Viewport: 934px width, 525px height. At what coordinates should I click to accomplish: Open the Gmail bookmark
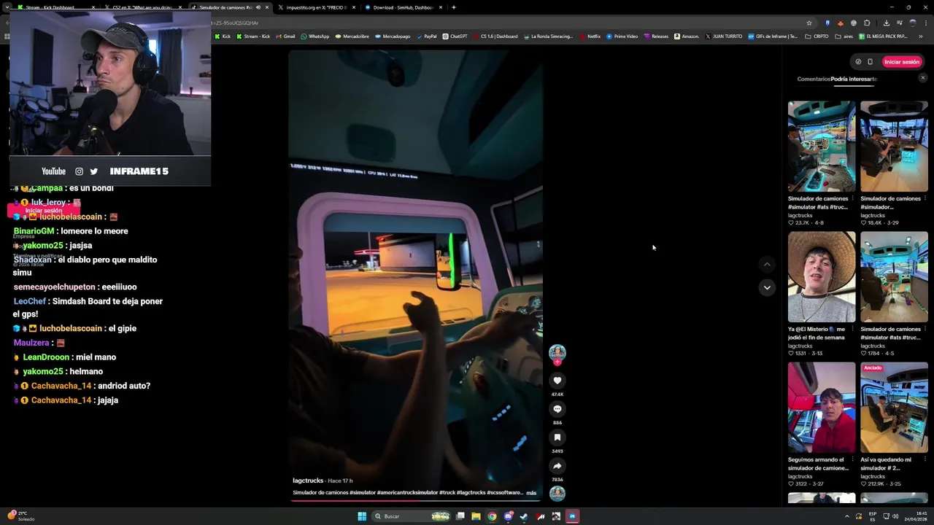(285, 36)
